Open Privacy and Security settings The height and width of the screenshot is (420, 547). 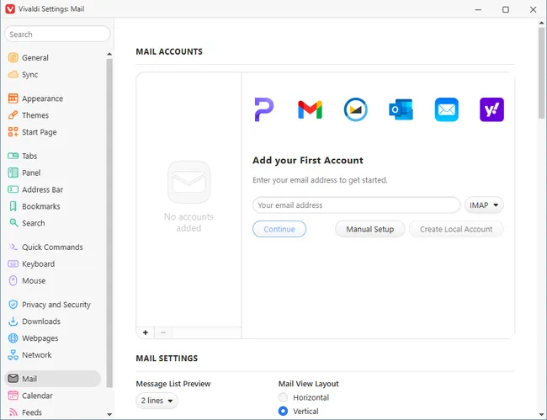(x=56, y=305)
